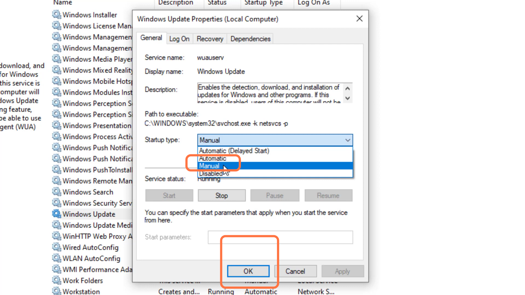Click Apply button to save settings
Image resolution: width=525 pixels, height=295 pixels.
pos(342,271)
